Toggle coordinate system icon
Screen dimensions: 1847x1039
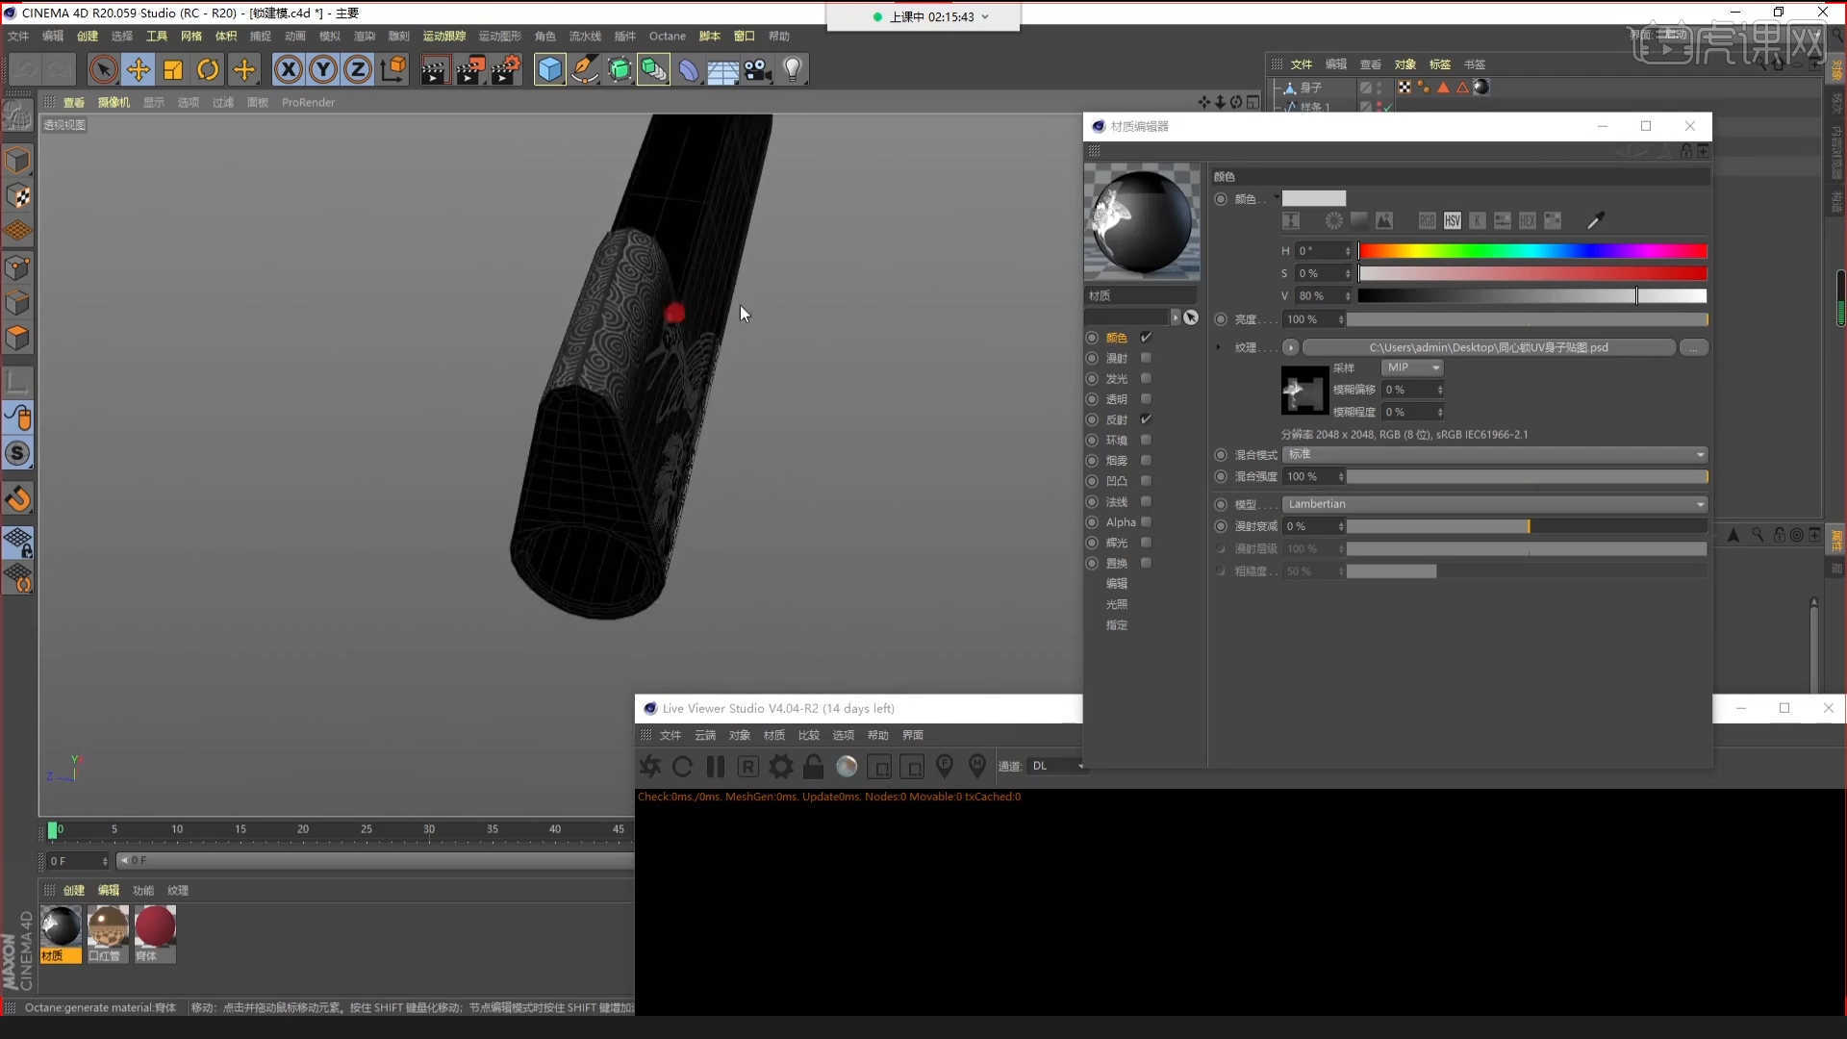coord(393,69)
